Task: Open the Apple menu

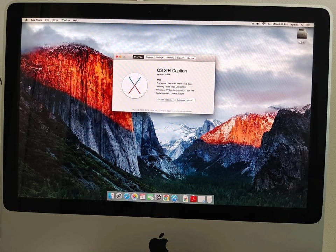Action: 26,20
